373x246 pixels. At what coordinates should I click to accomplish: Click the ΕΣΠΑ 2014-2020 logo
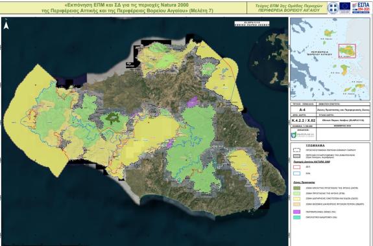(361, 8)
